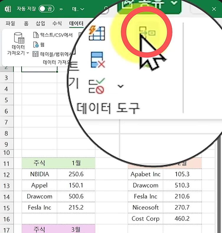Select the cell with value 250.6

[x=76, y=174]
